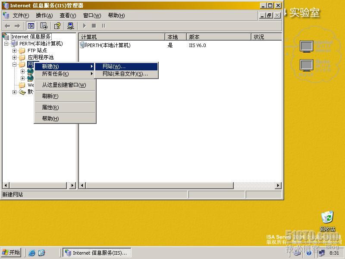Click right arrow of tree pane scrollbar
345x259 pixels.
coord(72,186)
